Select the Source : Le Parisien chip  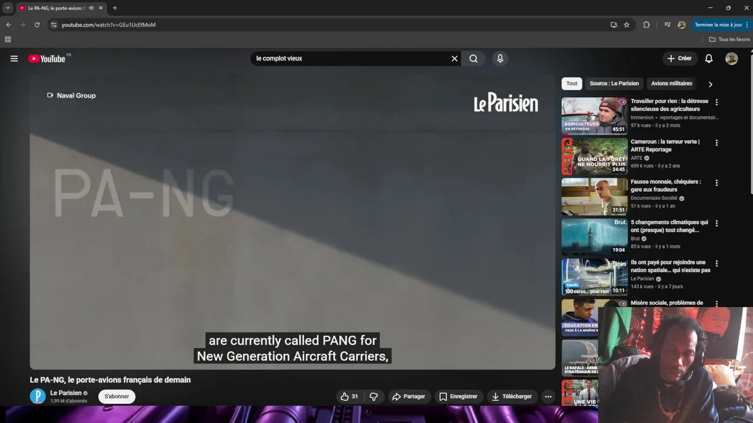pos(614,83)
